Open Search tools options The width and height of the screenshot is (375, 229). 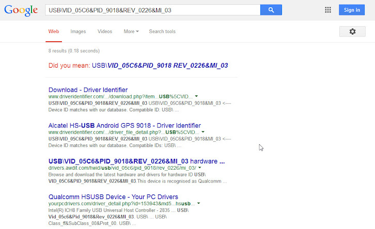[162, 31]
